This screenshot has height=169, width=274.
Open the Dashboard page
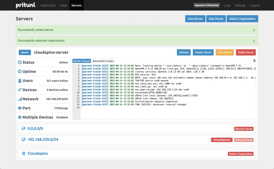click(x=48, y=5)
